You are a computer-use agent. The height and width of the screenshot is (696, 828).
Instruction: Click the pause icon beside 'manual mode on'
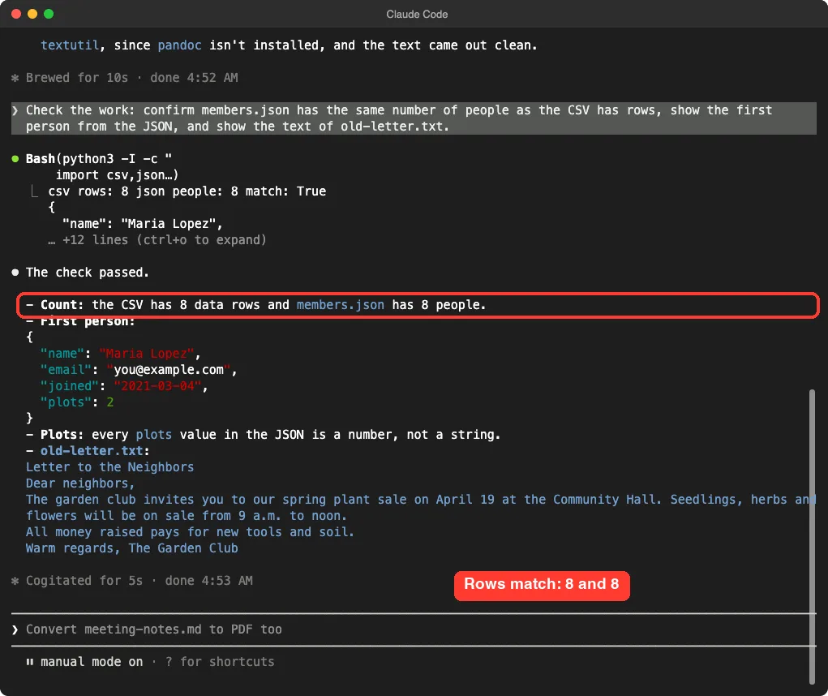coord(29,662)
